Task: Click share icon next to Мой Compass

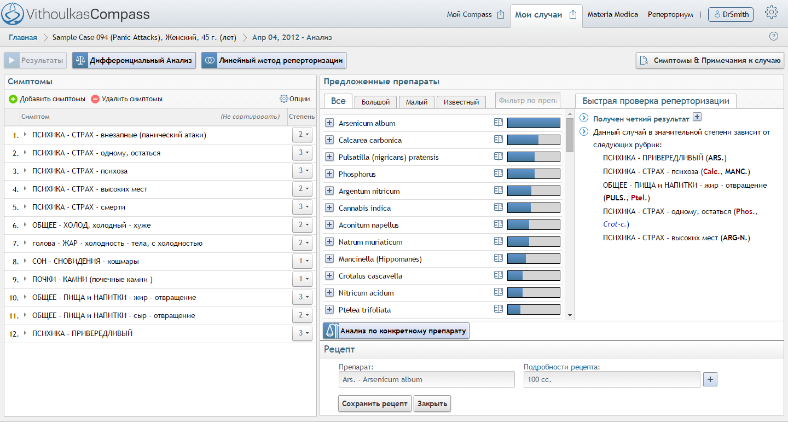Action: click(501, 15)
